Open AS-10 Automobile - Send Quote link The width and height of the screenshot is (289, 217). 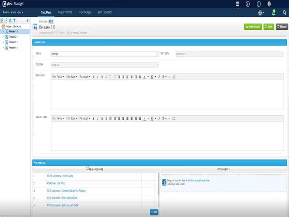click(60, 176)
